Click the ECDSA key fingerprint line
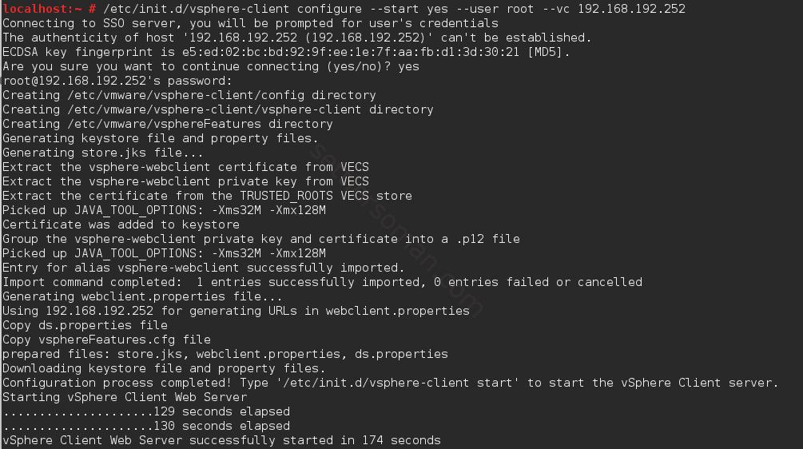803x449 pixels. [286, 52]
